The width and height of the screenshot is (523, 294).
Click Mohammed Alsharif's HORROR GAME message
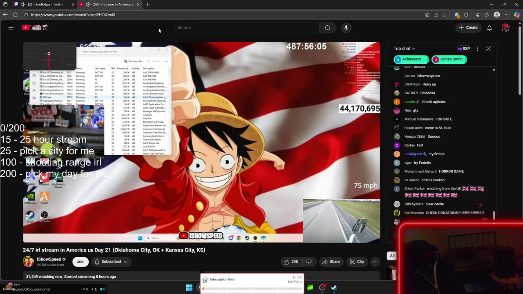(x=451, y=171)
